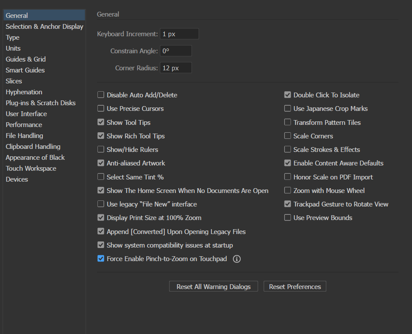Enable Scale Strokes & Effects
The width and height of the screenshot is (412, 334).
287,149
